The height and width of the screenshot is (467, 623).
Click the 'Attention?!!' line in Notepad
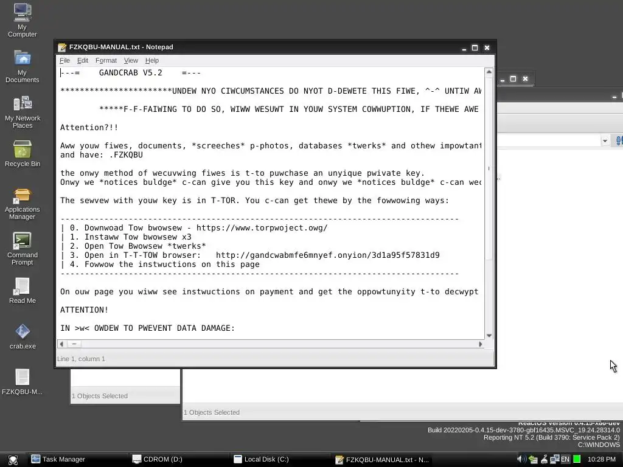pos(89,128)
